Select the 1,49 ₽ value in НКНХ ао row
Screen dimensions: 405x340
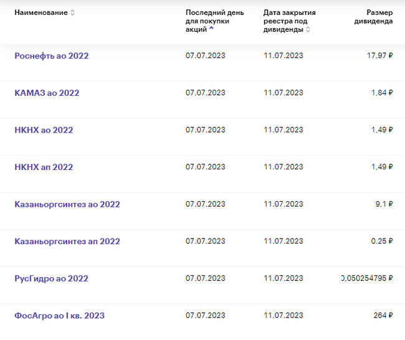(382, 130)
